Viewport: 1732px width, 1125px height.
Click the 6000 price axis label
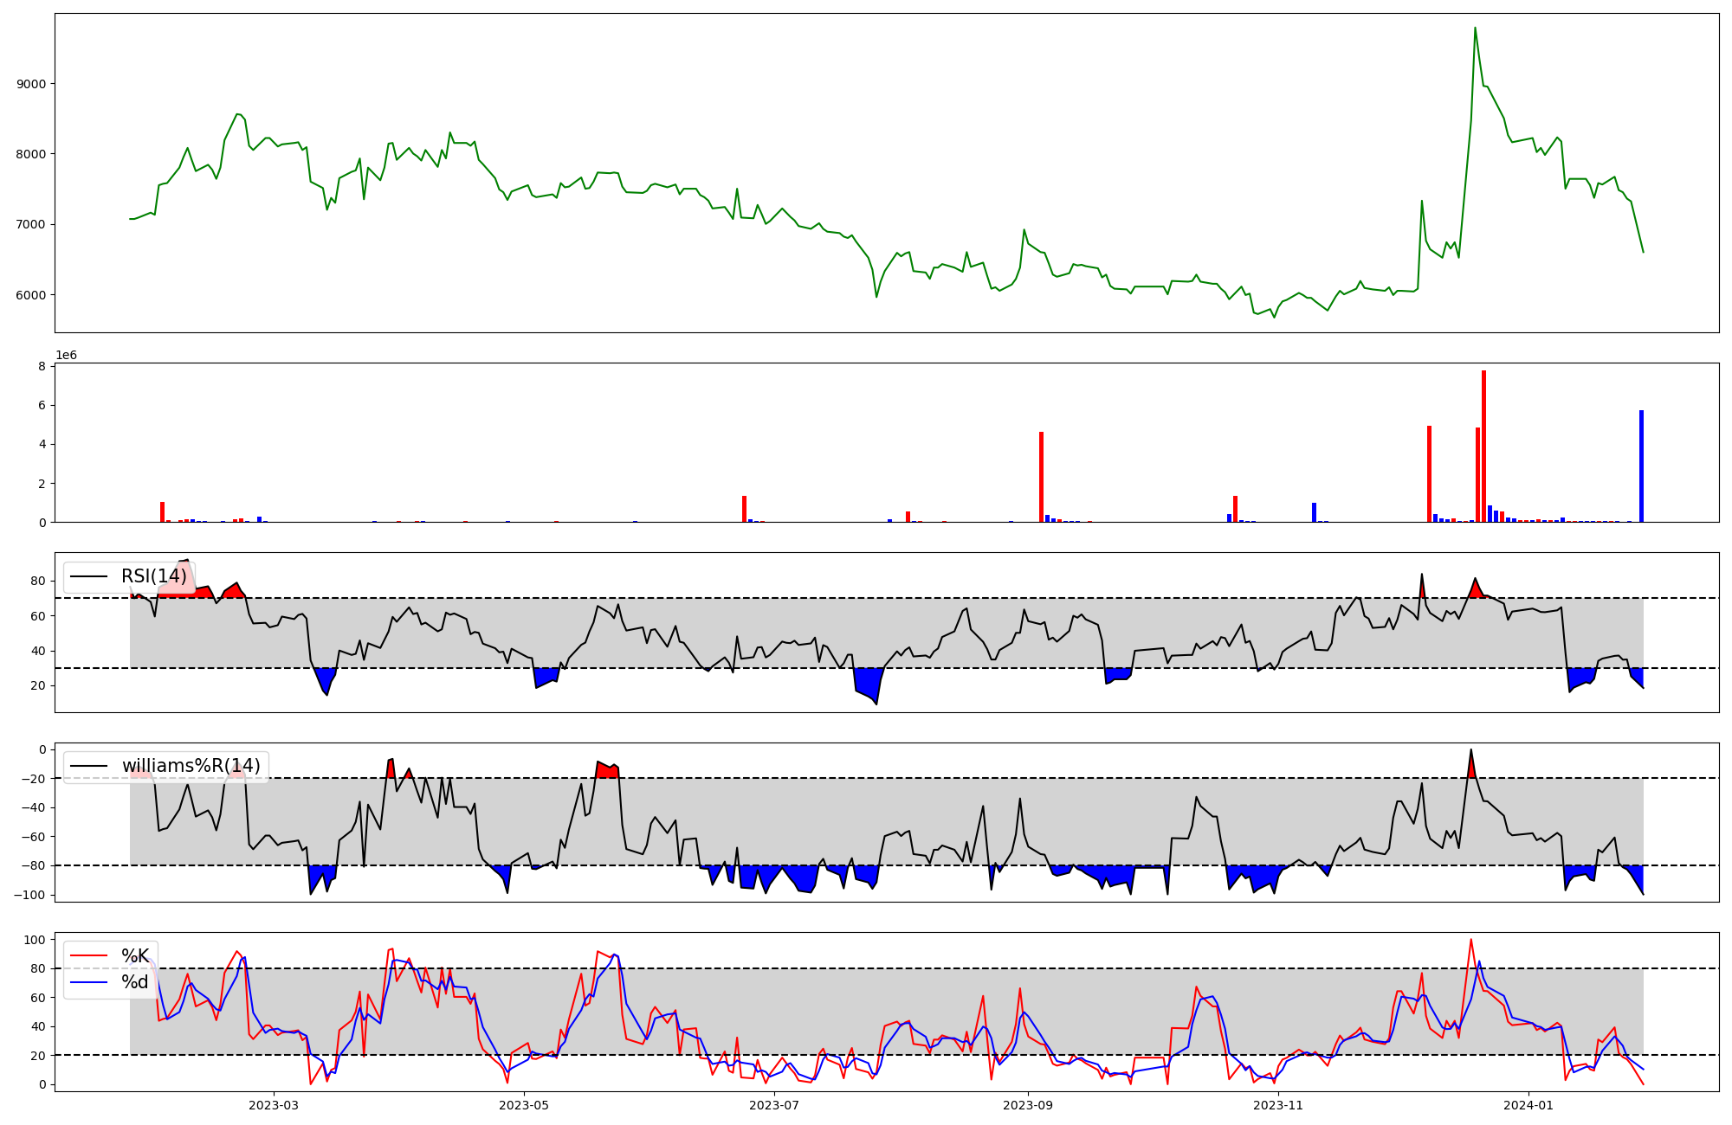(x=31, y=295)
